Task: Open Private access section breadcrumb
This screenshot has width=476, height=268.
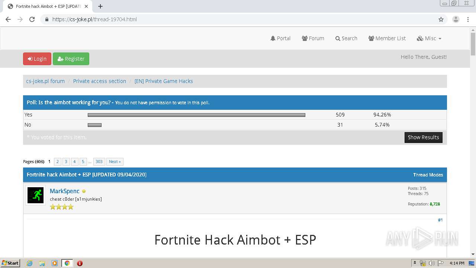Action: tap(100, 81)
